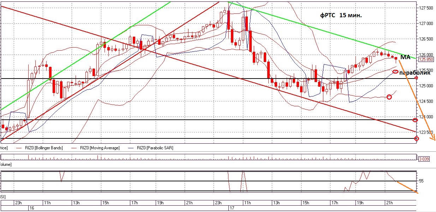Click the 127 000 price axis label

(x=425, y=24)
